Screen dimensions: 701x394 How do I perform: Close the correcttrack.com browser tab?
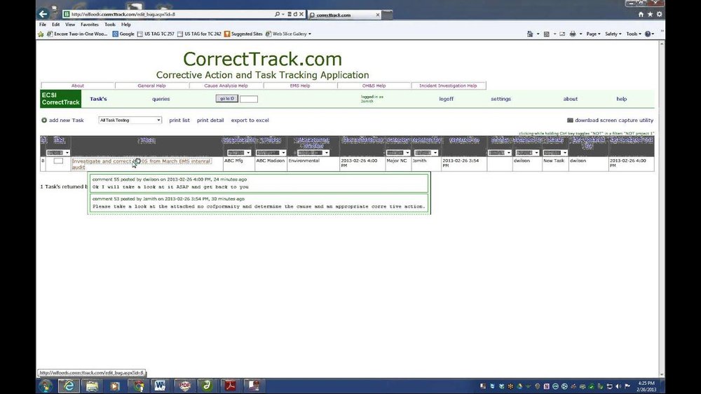point(378,15)
